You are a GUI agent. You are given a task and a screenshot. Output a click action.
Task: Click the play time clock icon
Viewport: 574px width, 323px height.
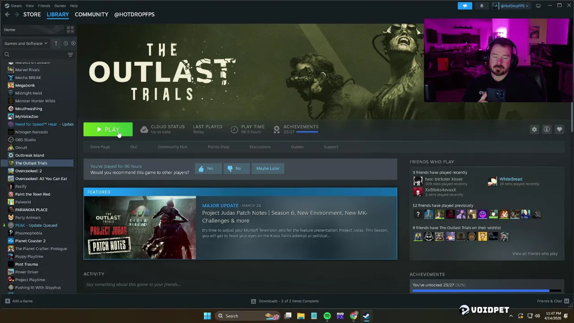[x=234, y=129]
